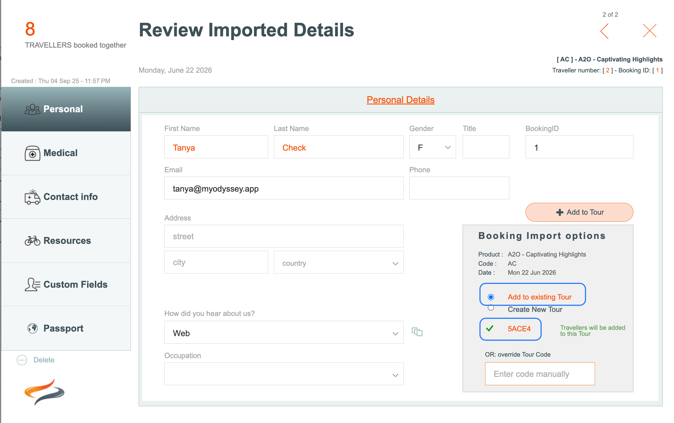Click the copy icon beside Web dropdown

(x=417, y=332)
